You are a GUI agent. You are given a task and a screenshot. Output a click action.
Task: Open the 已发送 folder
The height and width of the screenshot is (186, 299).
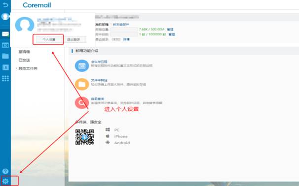click(x=24, y=60)
